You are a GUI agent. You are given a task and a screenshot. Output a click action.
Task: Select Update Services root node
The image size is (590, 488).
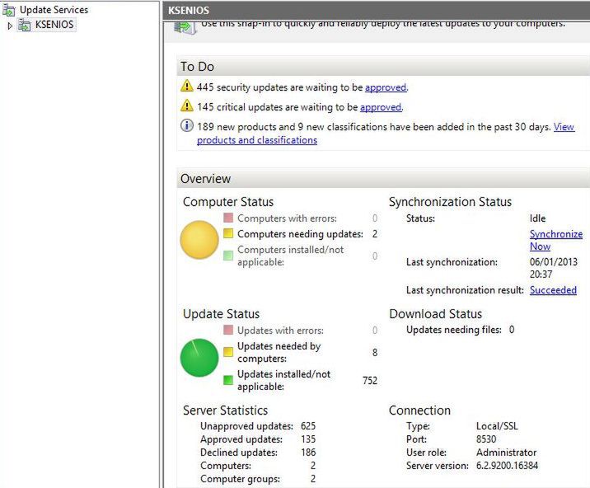point(54,10)
